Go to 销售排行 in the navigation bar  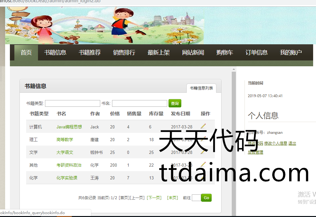(124, 53)
